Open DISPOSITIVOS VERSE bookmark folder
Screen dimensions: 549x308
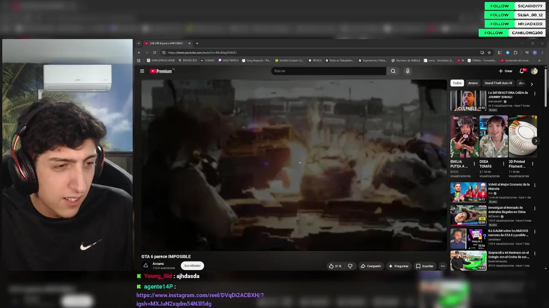[x=161, y=60]
